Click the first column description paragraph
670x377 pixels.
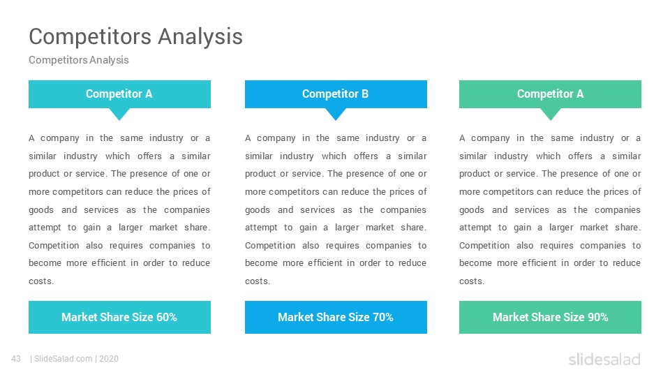click(119, 209)
